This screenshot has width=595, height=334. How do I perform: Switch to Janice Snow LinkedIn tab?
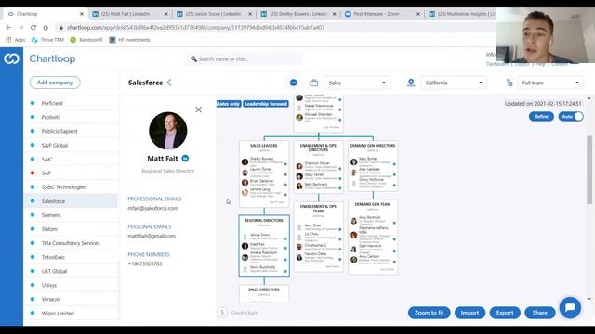(x=214, y=14)
